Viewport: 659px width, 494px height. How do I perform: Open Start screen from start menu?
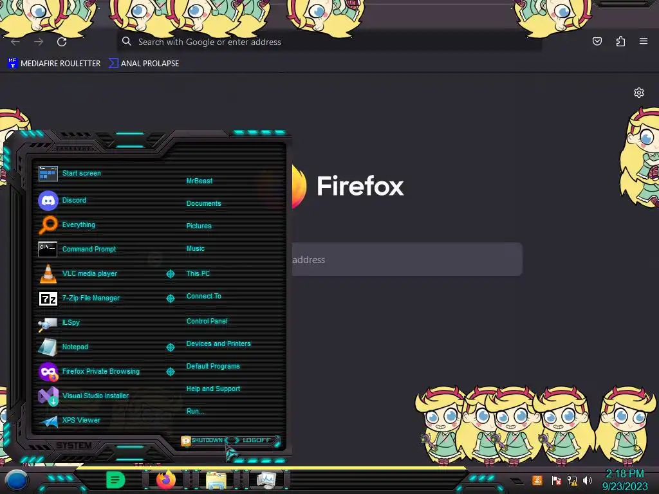click(x=82, y=173)
